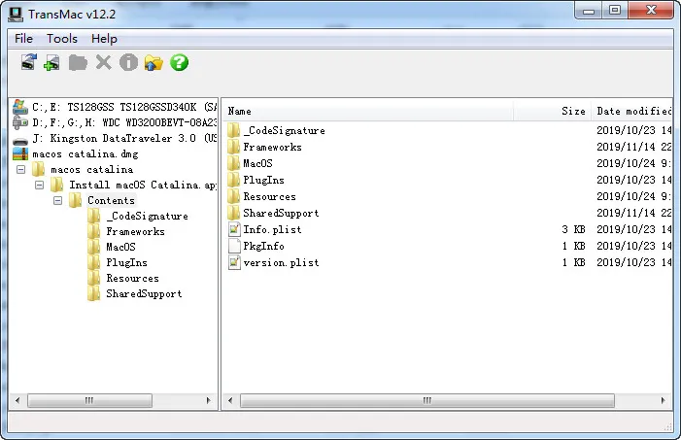Select SharedSupport in the tree pane
681x440 pixels.
(x=144, y=294)
